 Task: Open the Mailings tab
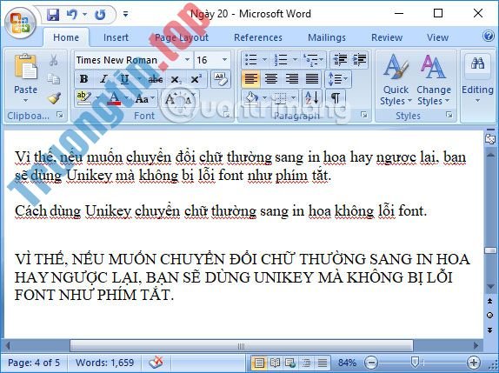click(x=327, y=37)
